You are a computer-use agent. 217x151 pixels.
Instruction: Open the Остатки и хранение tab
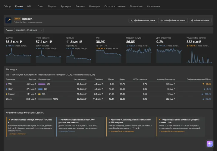(x=115, y=6)
